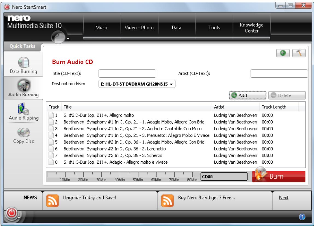The height and width of the screenshot is (226, 314).
Task: Click the Next news link
Action: [x=284, y=198]
